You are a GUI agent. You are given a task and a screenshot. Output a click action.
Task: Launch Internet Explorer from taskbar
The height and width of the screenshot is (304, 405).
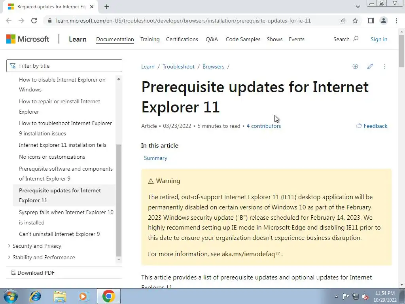(x=35, y=296)
